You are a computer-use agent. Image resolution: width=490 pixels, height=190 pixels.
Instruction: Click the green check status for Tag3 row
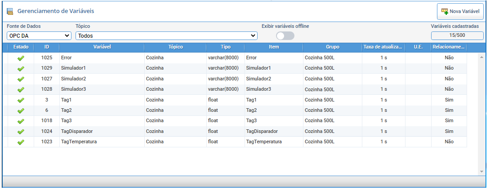pos(21,121)
